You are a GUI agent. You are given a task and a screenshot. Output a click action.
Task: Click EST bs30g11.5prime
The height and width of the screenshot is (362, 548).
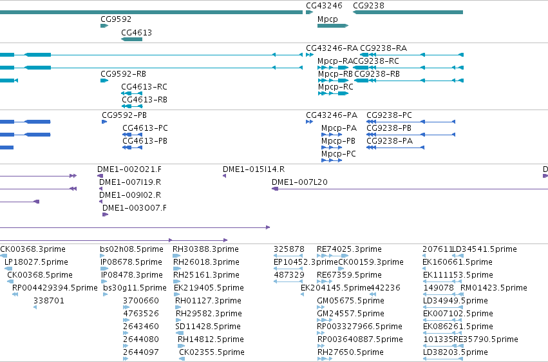click(135, 289)
